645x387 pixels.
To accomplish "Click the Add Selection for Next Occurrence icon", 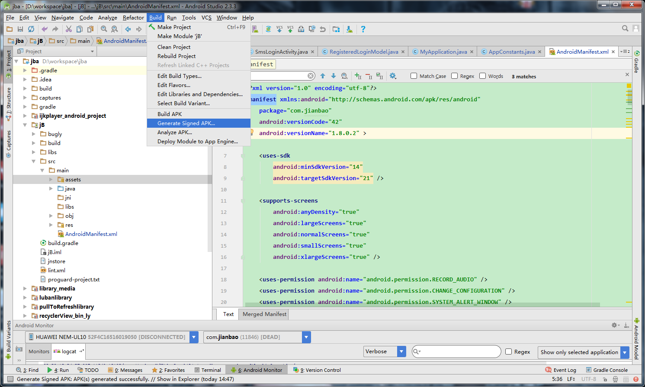I will [358, 76].
